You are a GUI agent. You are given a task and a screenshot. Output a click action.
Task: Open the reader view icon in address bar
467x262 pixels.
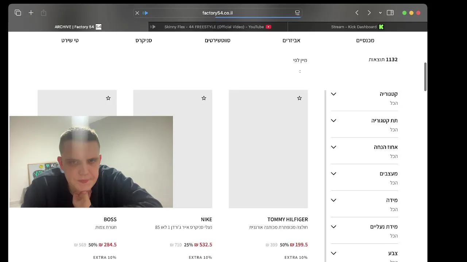tap(297, 13)
